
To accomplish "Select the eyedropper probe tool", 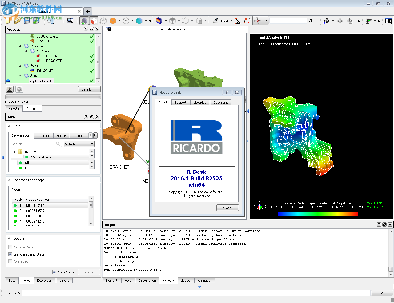I will pyautogui.click(x=215, y=21).
